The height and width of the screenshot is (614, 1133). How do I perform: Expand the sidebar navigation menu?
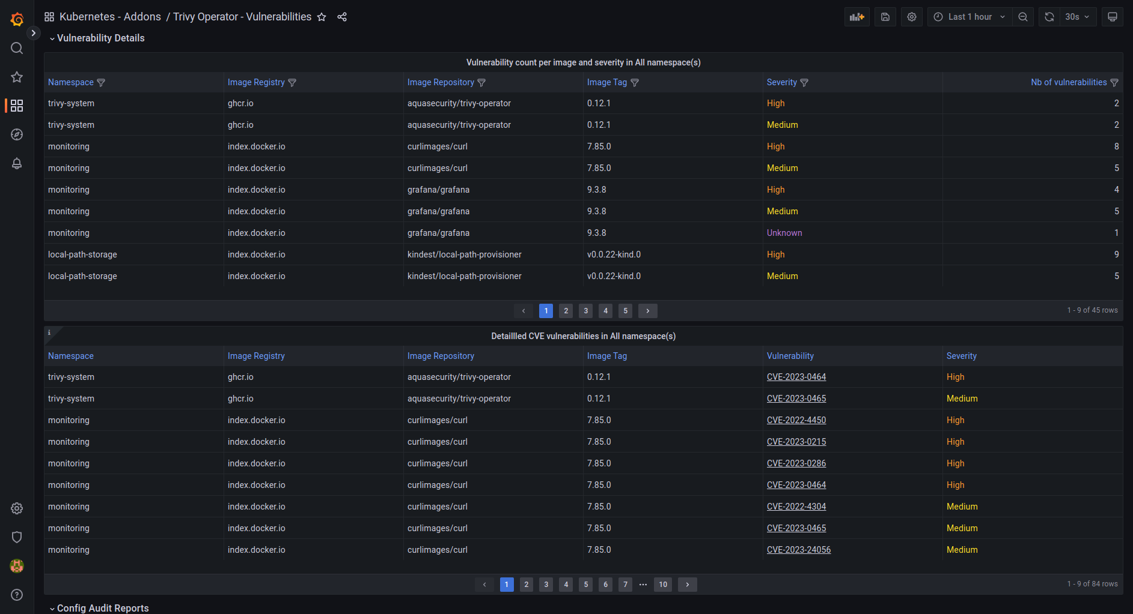pos(34,33)
